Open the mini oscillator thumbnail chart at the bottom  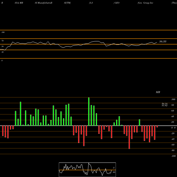[x=87, y=170]
